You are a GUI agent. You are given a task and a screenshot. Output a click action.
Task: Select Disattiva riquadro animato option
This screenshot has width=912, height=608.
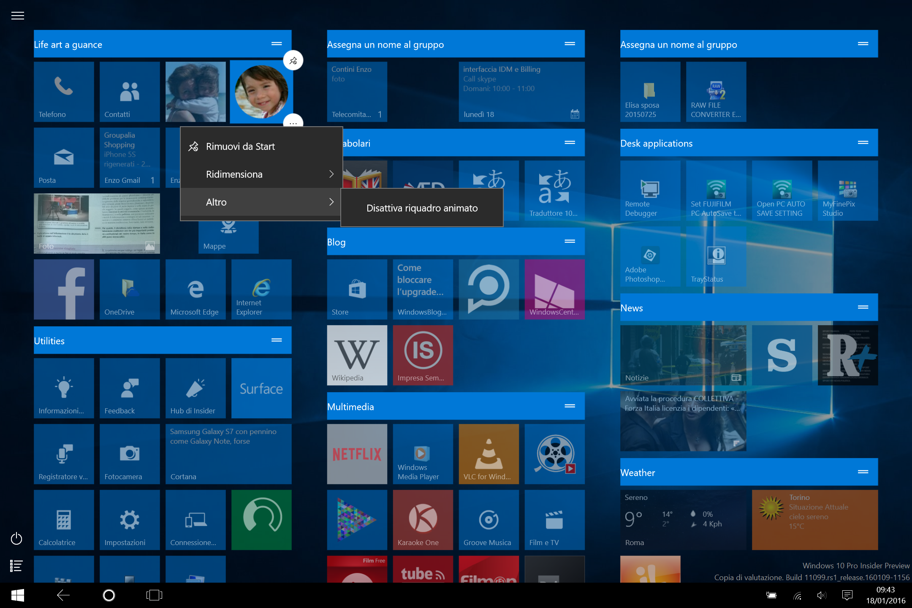pyautogui.click(x=422, y=208)
